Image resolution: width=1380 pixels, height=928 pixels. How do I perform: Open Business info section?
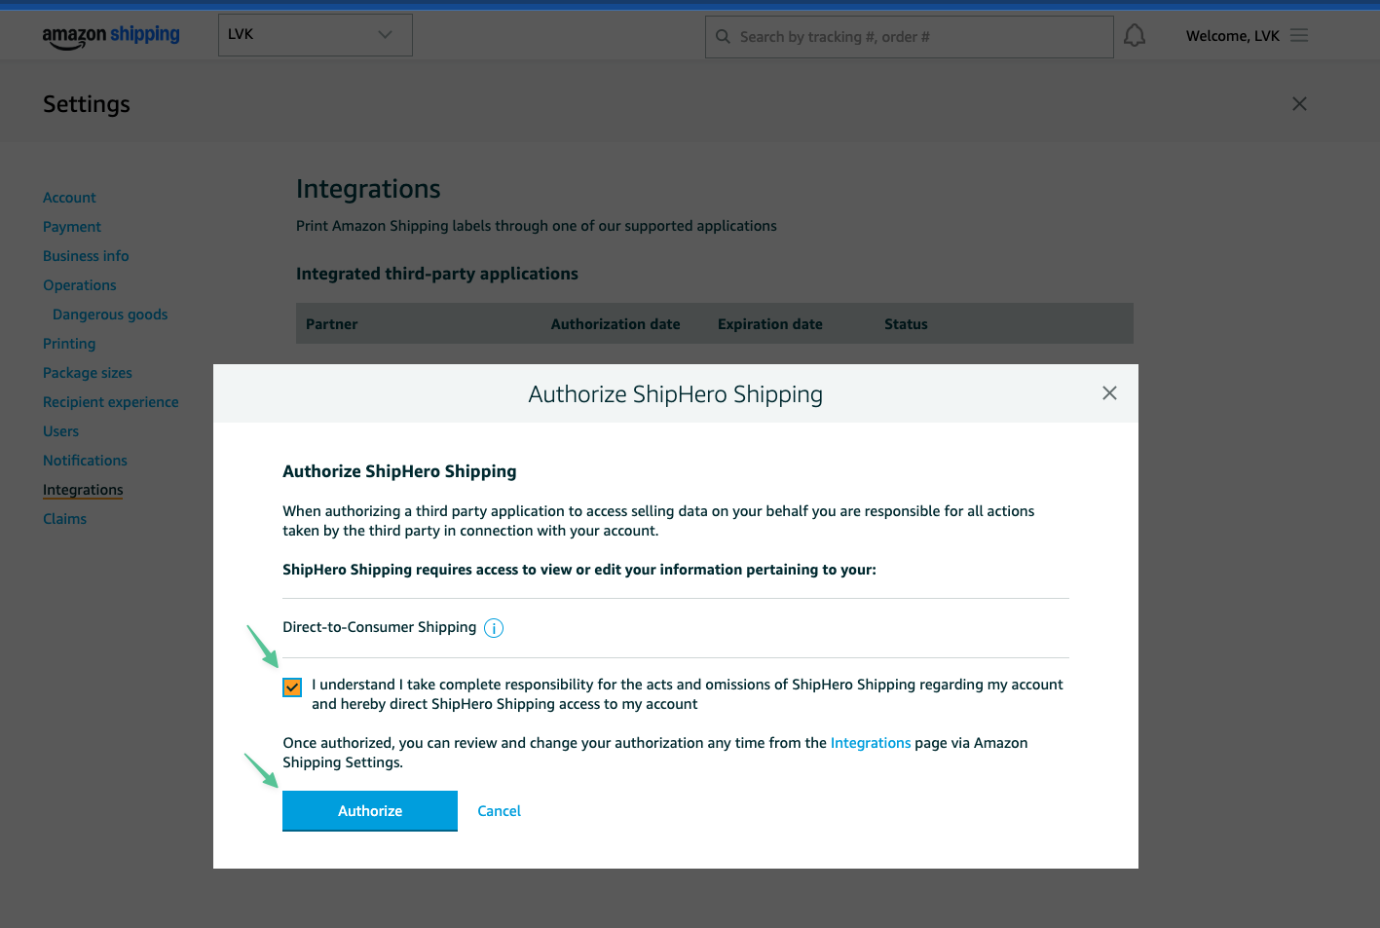click(86, 256)
